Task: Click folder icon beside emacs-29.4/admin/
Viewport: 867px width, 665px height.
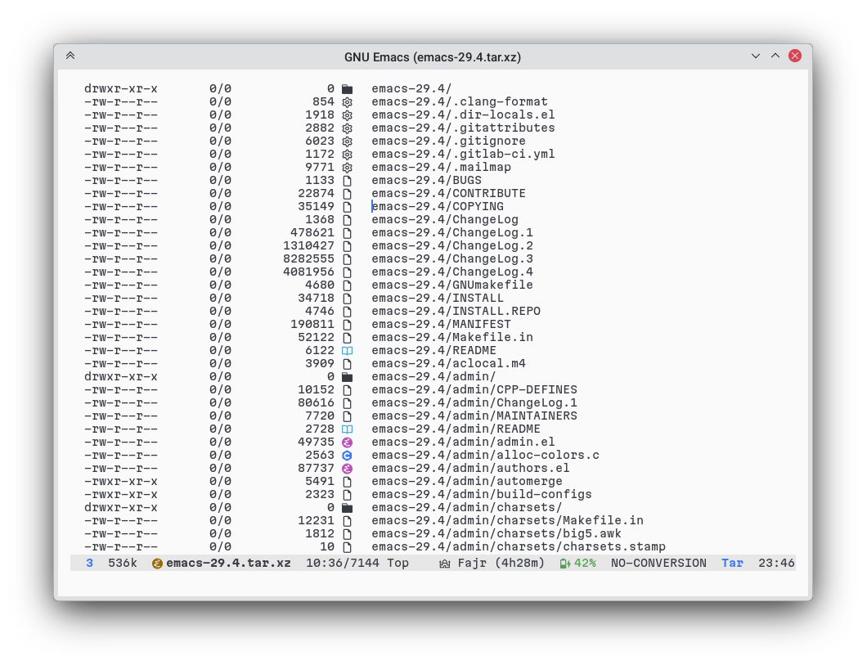Action: click(348, 377)
